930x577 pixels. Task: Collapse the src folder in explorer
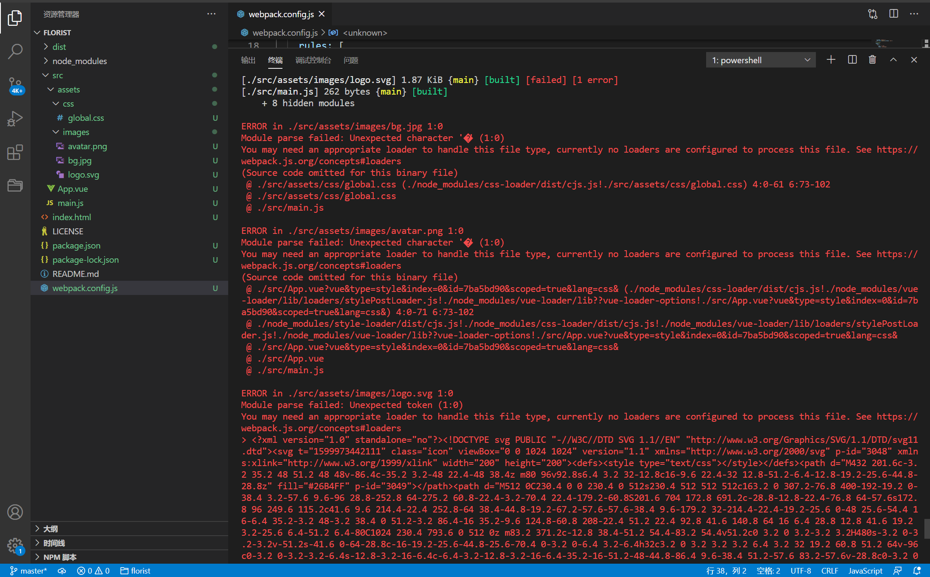click(x=57, y=75)
